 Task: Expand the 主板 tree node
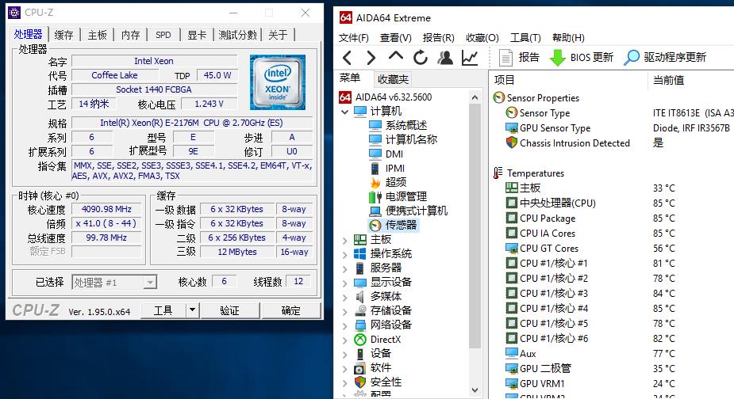pyautogui.click(x=345, y=240)
